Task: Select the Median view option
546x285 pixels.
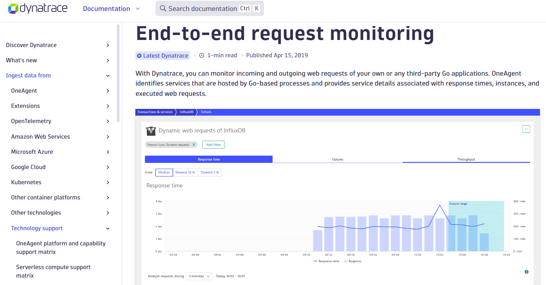Action: [164, 172]
